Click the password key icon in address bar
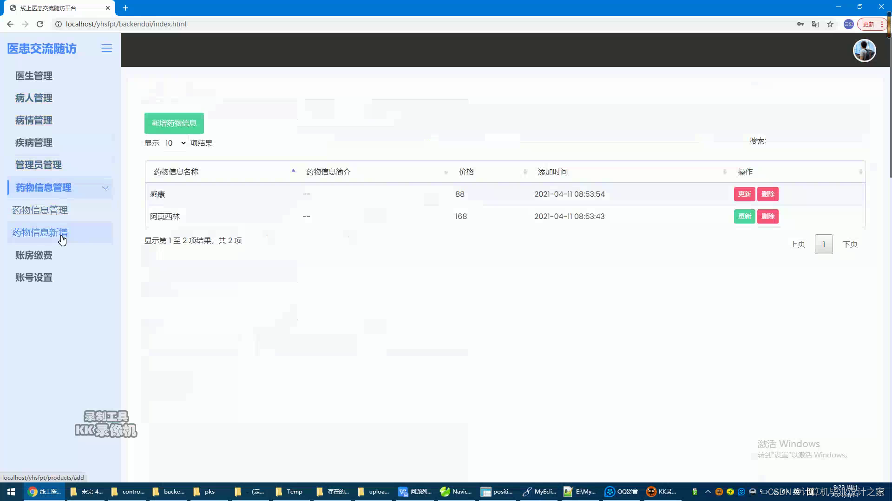The height and width of the screenshot is (501, 892). coord(800,24)
